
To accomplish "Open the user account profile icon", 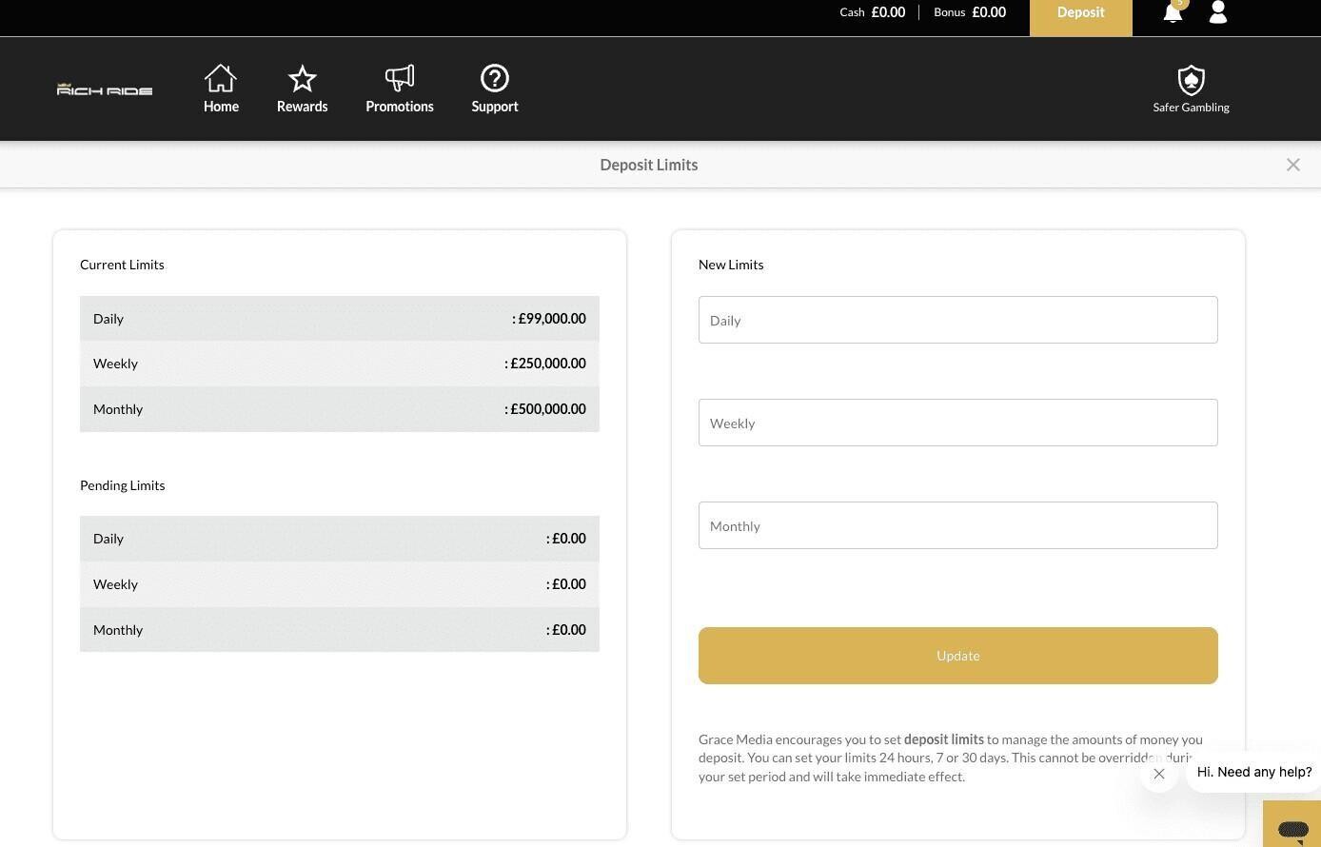I will click(x=1217, y=12).
